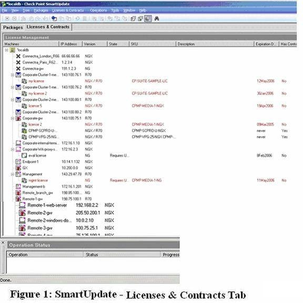
Task: Collapse the localdb root node
Action: tap(6, 50)
